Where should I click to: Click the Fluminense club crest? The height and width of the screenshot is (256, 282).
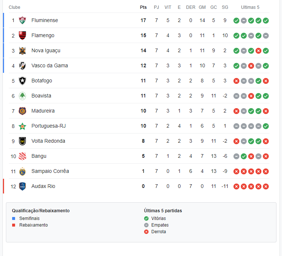22,20
